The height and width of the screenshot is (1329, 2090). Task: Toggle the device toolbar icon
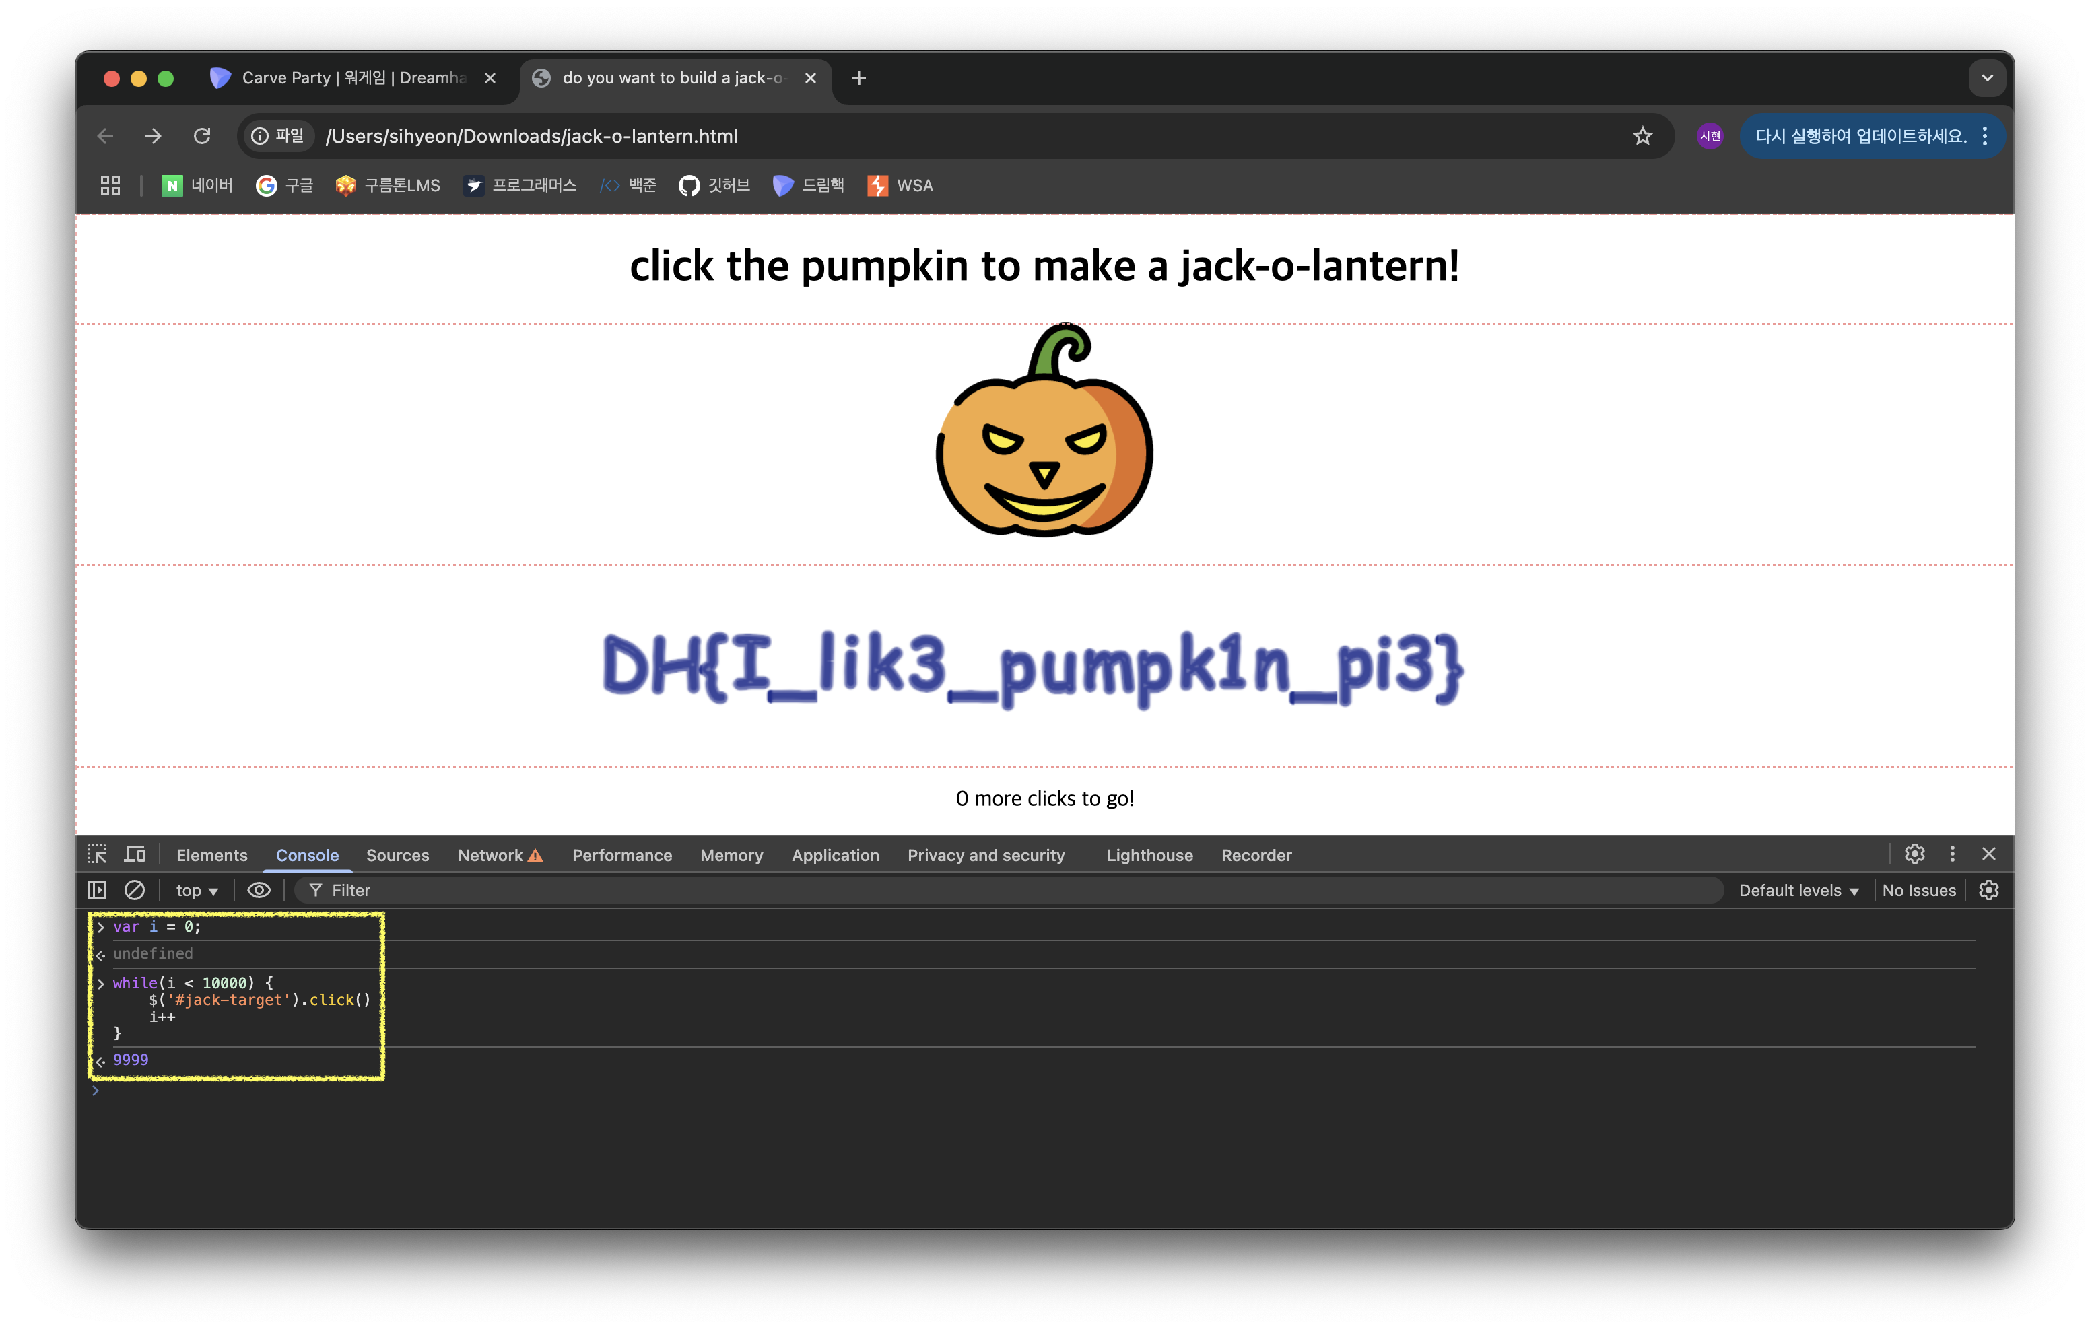tap(135, 854)
